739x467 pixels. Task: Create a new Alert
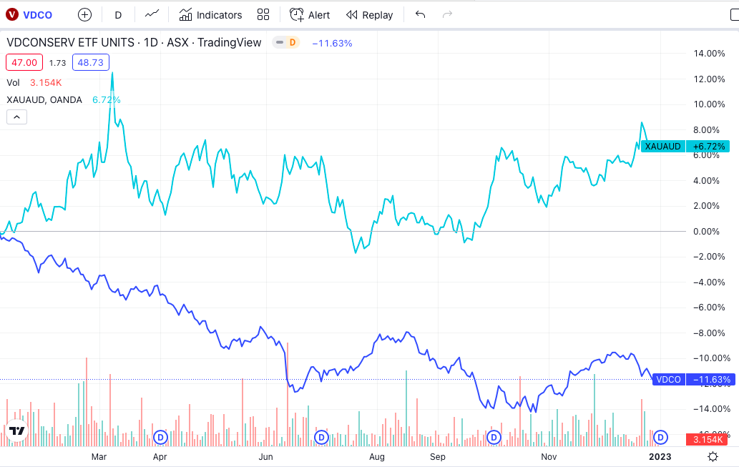click(310, 15)
